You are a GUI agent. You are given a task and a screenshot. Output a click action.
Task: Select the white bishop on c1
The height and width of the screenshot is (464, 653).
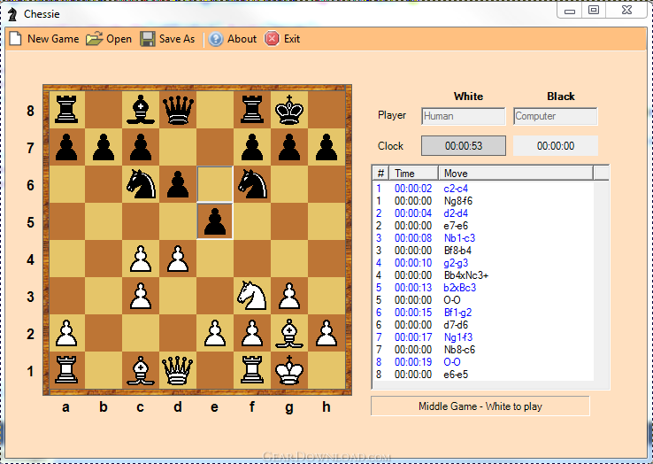click(x=141, y=371)
